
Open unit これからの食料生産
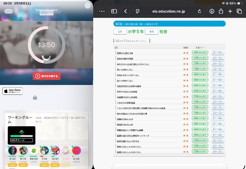pyautogui.click(x=126, y=103)
